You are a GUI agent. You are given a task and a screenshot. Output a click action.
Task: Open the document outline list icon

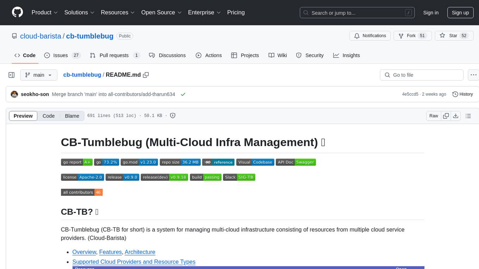click(x=468, y=116)
